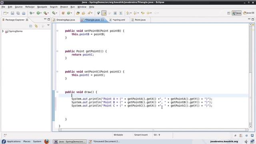Open the Back navigation history dropdown
Image resolution: width=256 pixels, height=144 pixels.
(x=151, y=13)
